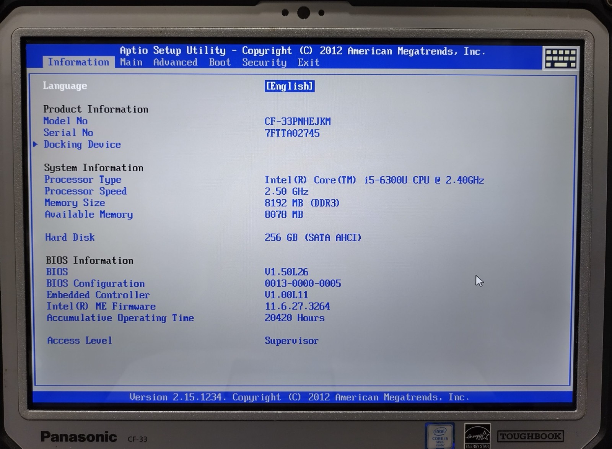Open the Security tab
Viewport: 612px width, 449px height.
[264, 63]
